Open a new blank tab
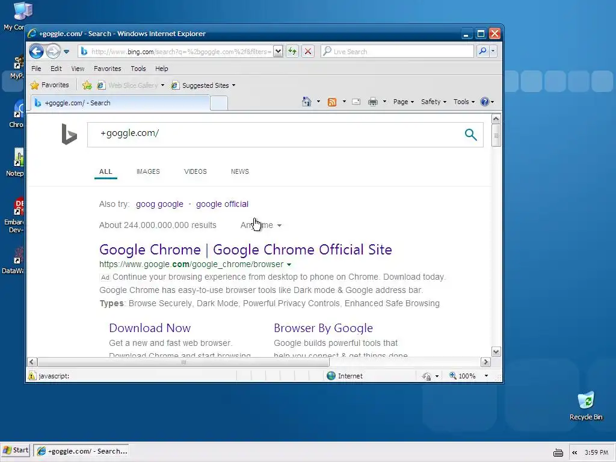 coord(219,103)
